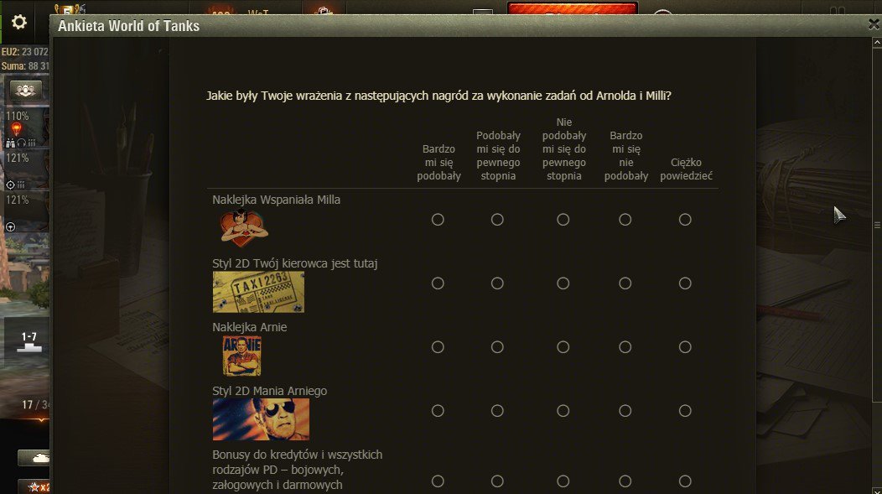Select 'Ciężko powiedzieć' for Styl 2D Twój kierowca
The width and height of the screenshot is (882, 494).
pyautogui.click(x=685, y=283)
